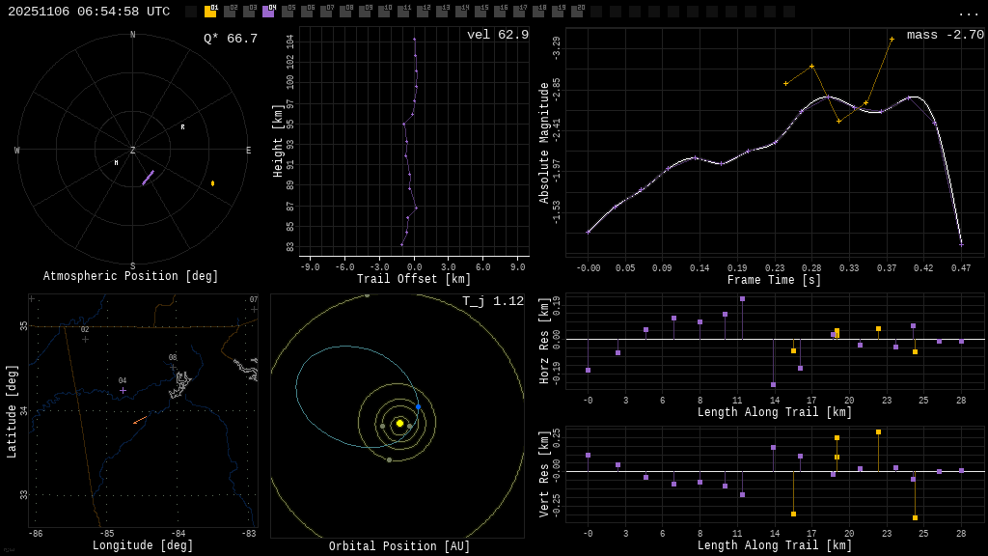Click the vel 62.9 readout
The image size is (988, 556).
[498, 35]
